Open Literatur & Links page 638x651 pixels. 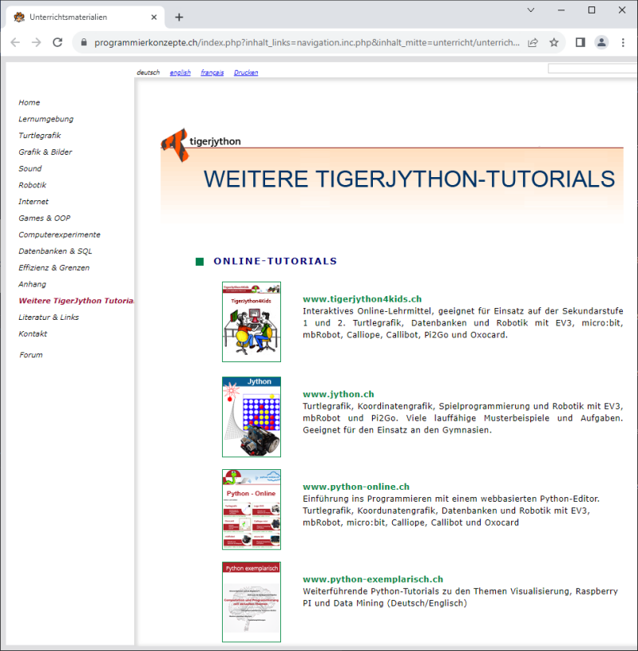(x=49, y=318)
